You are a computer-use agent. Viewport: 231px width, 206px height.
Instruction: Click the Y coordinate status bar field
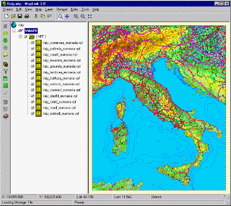pos(57,197)
